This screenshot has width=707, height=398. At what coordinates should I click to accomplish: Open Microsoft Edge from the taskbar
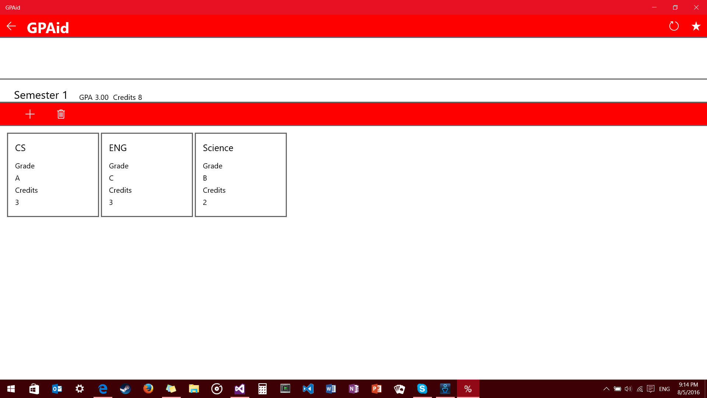click(103, 389)
